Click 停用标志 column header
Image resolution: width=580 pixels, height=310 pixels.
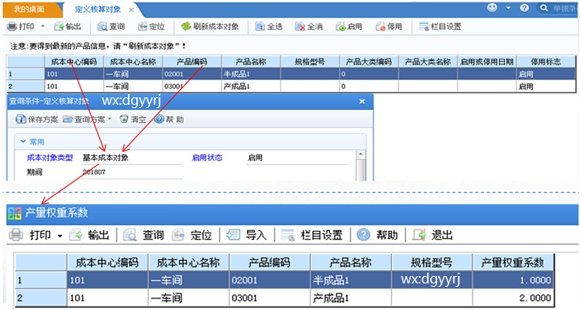[546, 62]
